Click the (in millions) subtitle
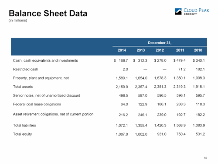Viewport: 218px width, 164px height. pos(18,21)
